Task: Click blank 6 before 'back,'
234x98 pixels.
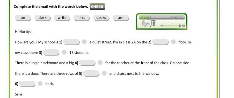Action: (x=27, y=84)
